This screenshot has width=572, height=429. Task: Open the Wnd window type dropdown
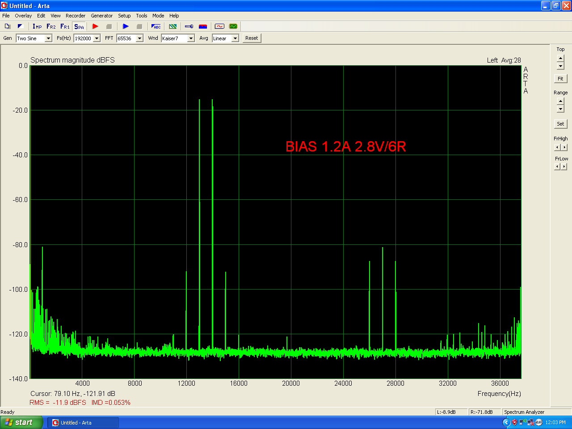[x=191, y=38]
